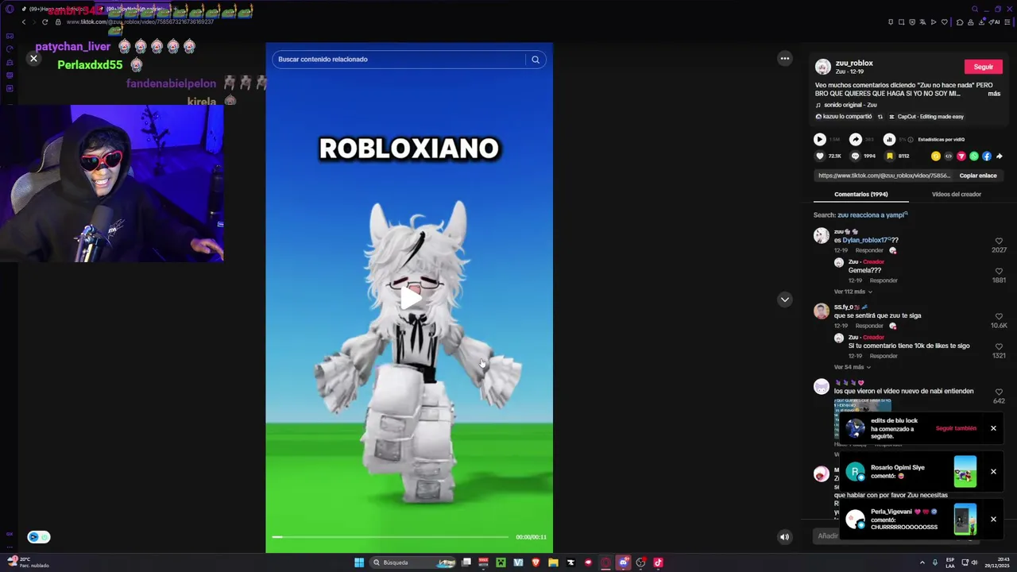Dismiss the Perla_Vigevani notification
This screenshot has height=572, width=1017.
(x=993, y=520)
